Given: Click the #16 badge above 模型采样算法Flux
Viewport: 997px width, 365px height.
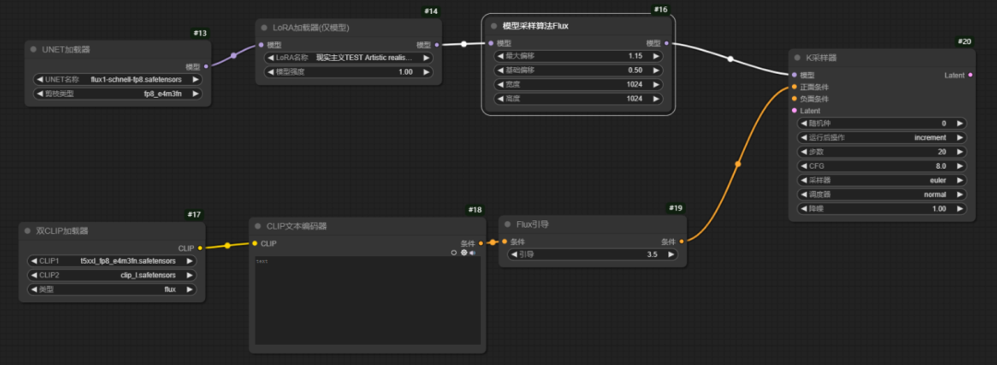Looking at the screenshot, I should coord(661,10).
